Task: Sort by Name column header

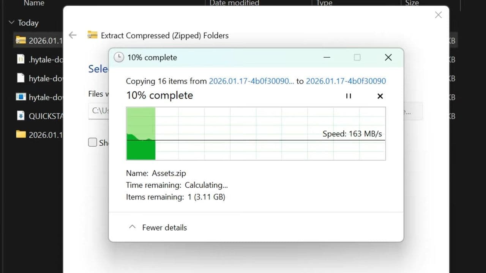Action: 34,3
